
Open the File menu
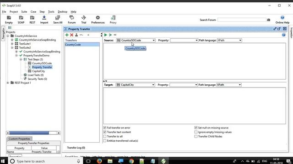pyautogui.click(x=4, y=12)
